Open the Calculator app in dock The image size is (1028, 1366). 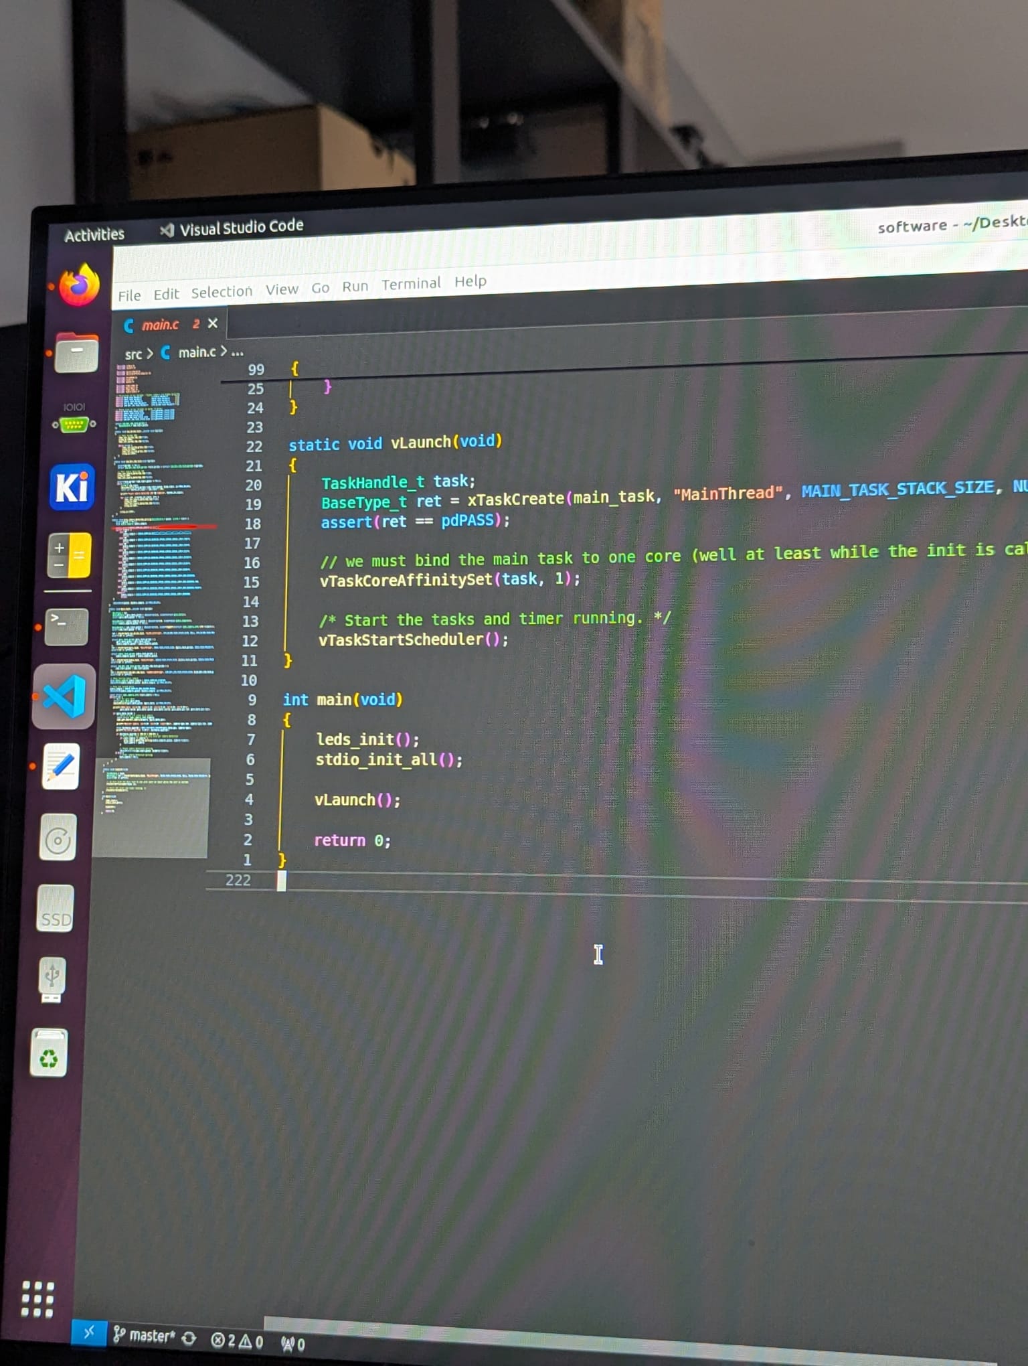69,555
